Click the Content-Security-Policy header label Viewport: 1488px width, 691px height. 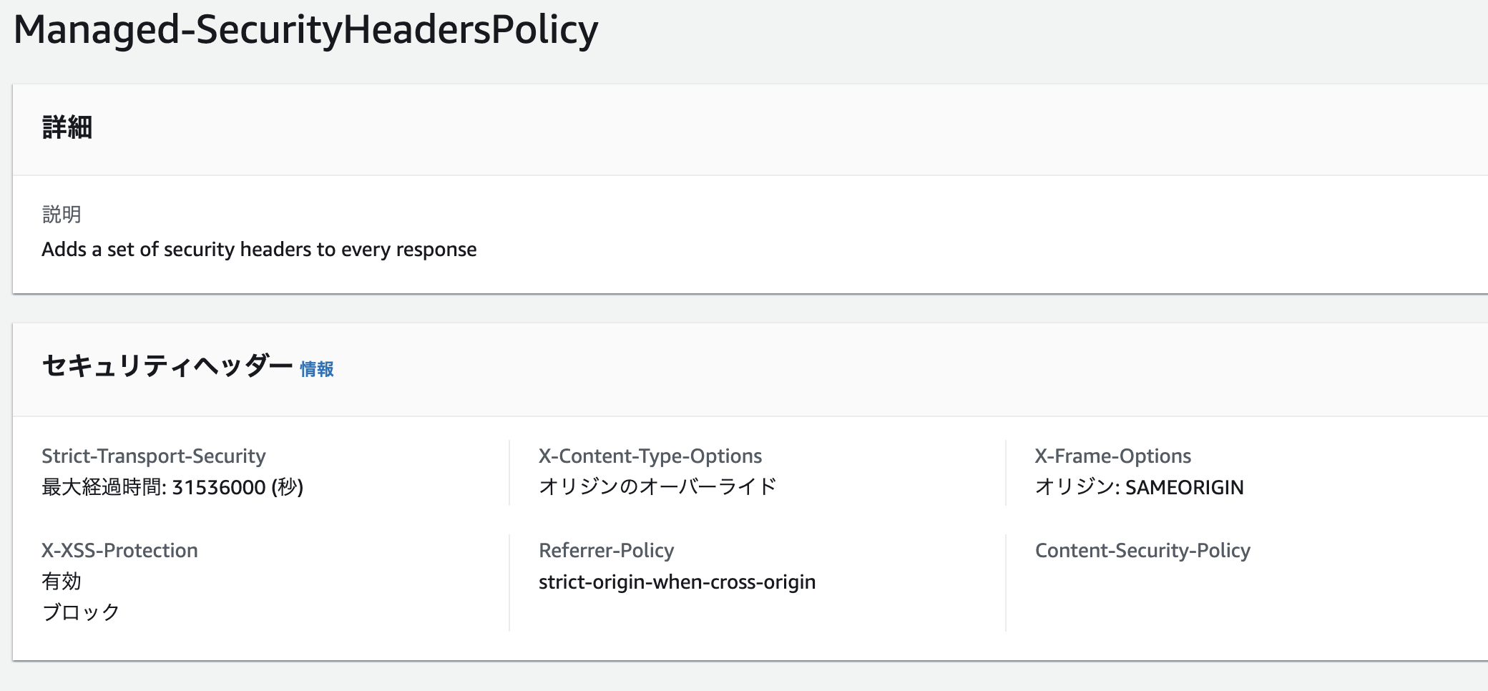pos(1142,551)
